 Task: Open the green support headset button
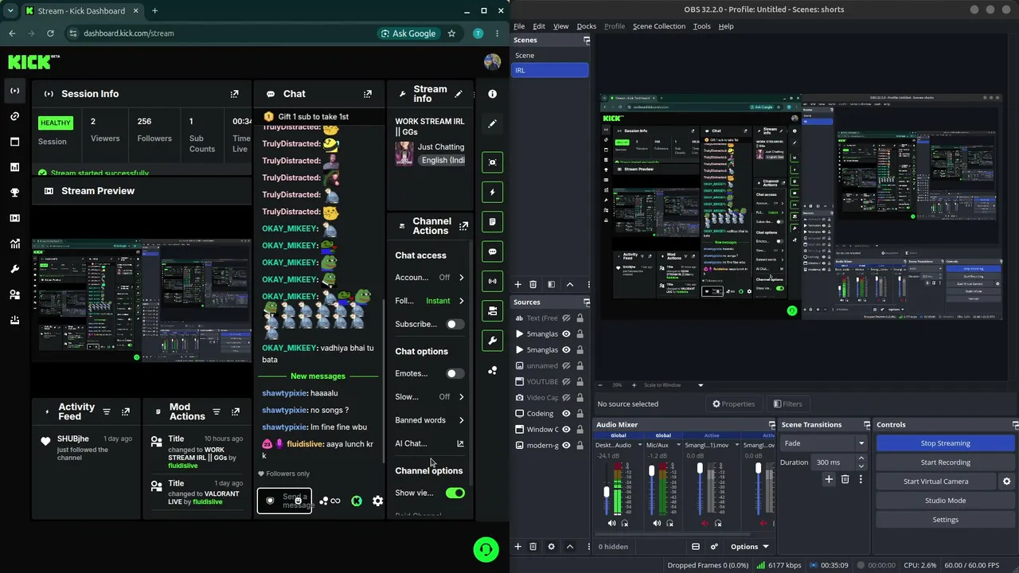point(486,549)
